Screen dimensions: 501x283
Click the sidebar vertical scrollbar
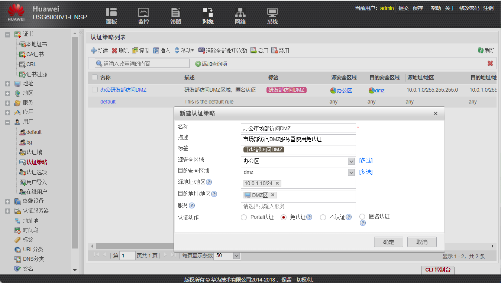pos(75,143)
